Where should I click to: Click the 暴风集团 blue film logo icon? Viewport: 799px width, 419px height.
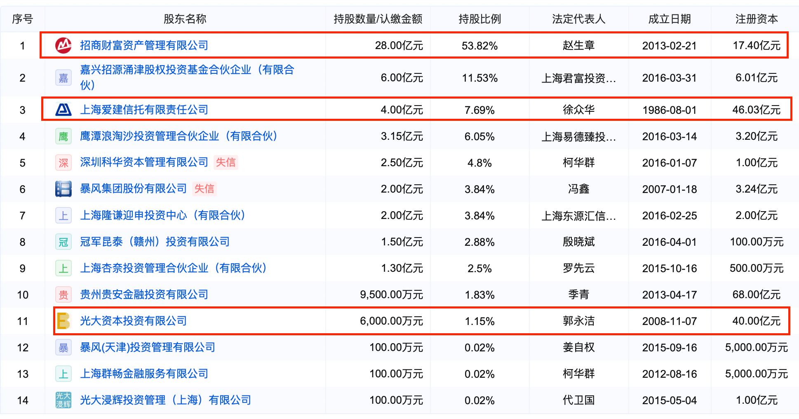pyautogui.click(x=63, y=189)
